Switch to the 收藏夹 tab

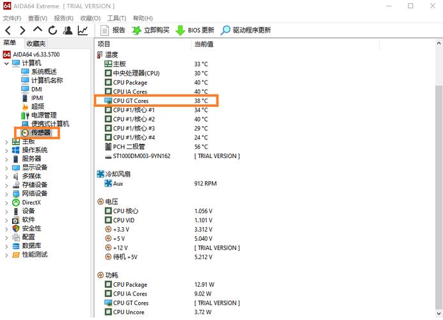pyautogui.click(x=36, y=44)
